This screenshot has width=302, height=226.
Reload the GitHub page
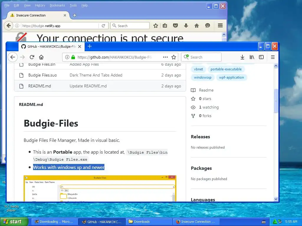click(x=32, y=57)
